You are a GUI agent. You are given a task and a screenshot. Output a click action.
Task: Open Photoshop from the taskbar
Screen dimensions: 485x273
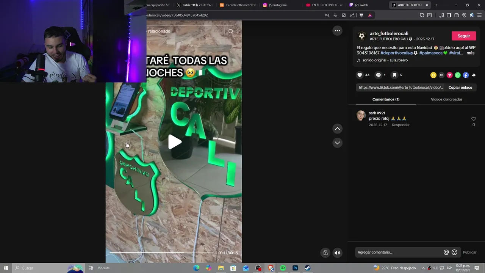[x=295, y=268]
